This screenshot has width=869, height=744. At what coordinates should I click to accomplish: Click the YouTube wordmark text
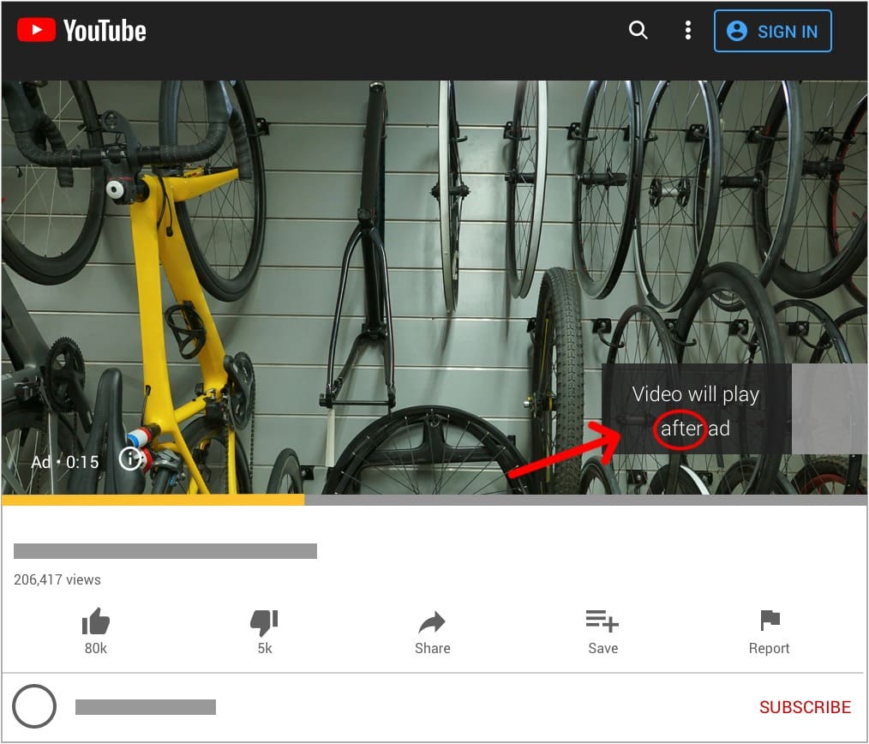(105, 32)
